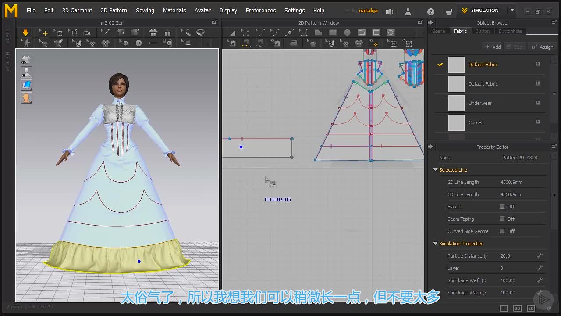Switch to the Scene tab
The width and height of the screenshot is (561, 316).
pyautogui.click(x=438, y=31)
